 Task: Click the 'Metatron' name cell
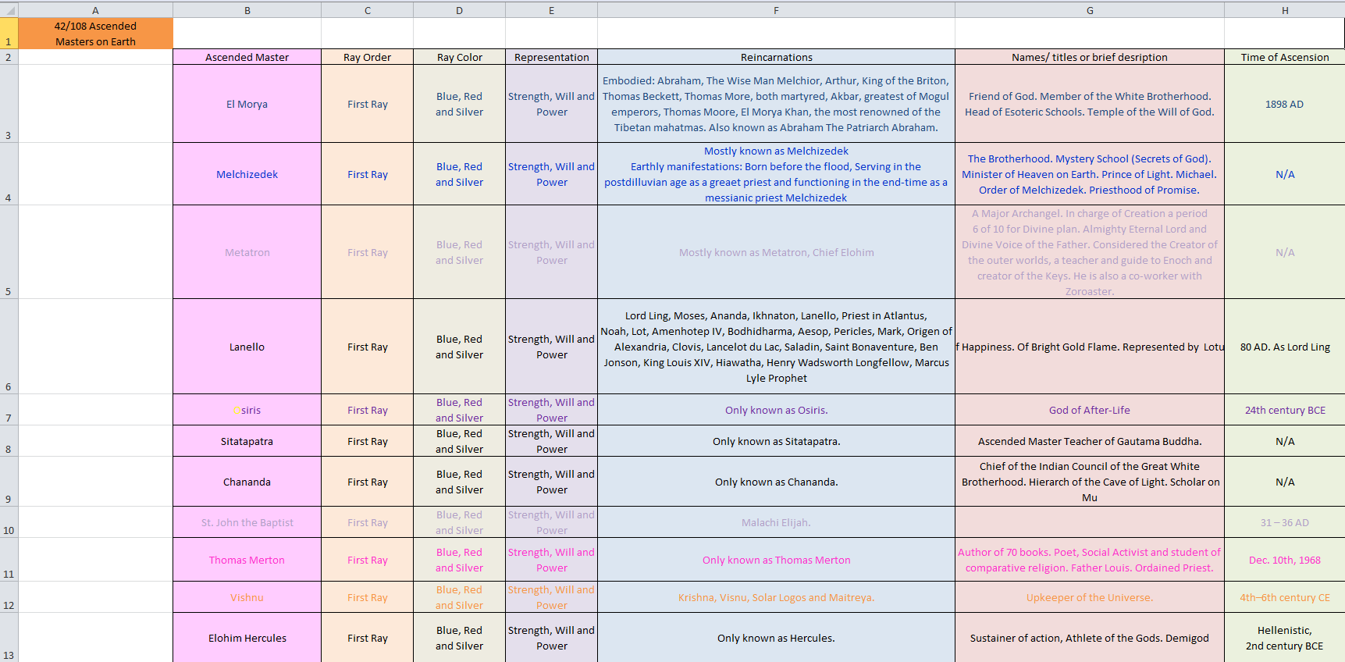click(247, 252)
